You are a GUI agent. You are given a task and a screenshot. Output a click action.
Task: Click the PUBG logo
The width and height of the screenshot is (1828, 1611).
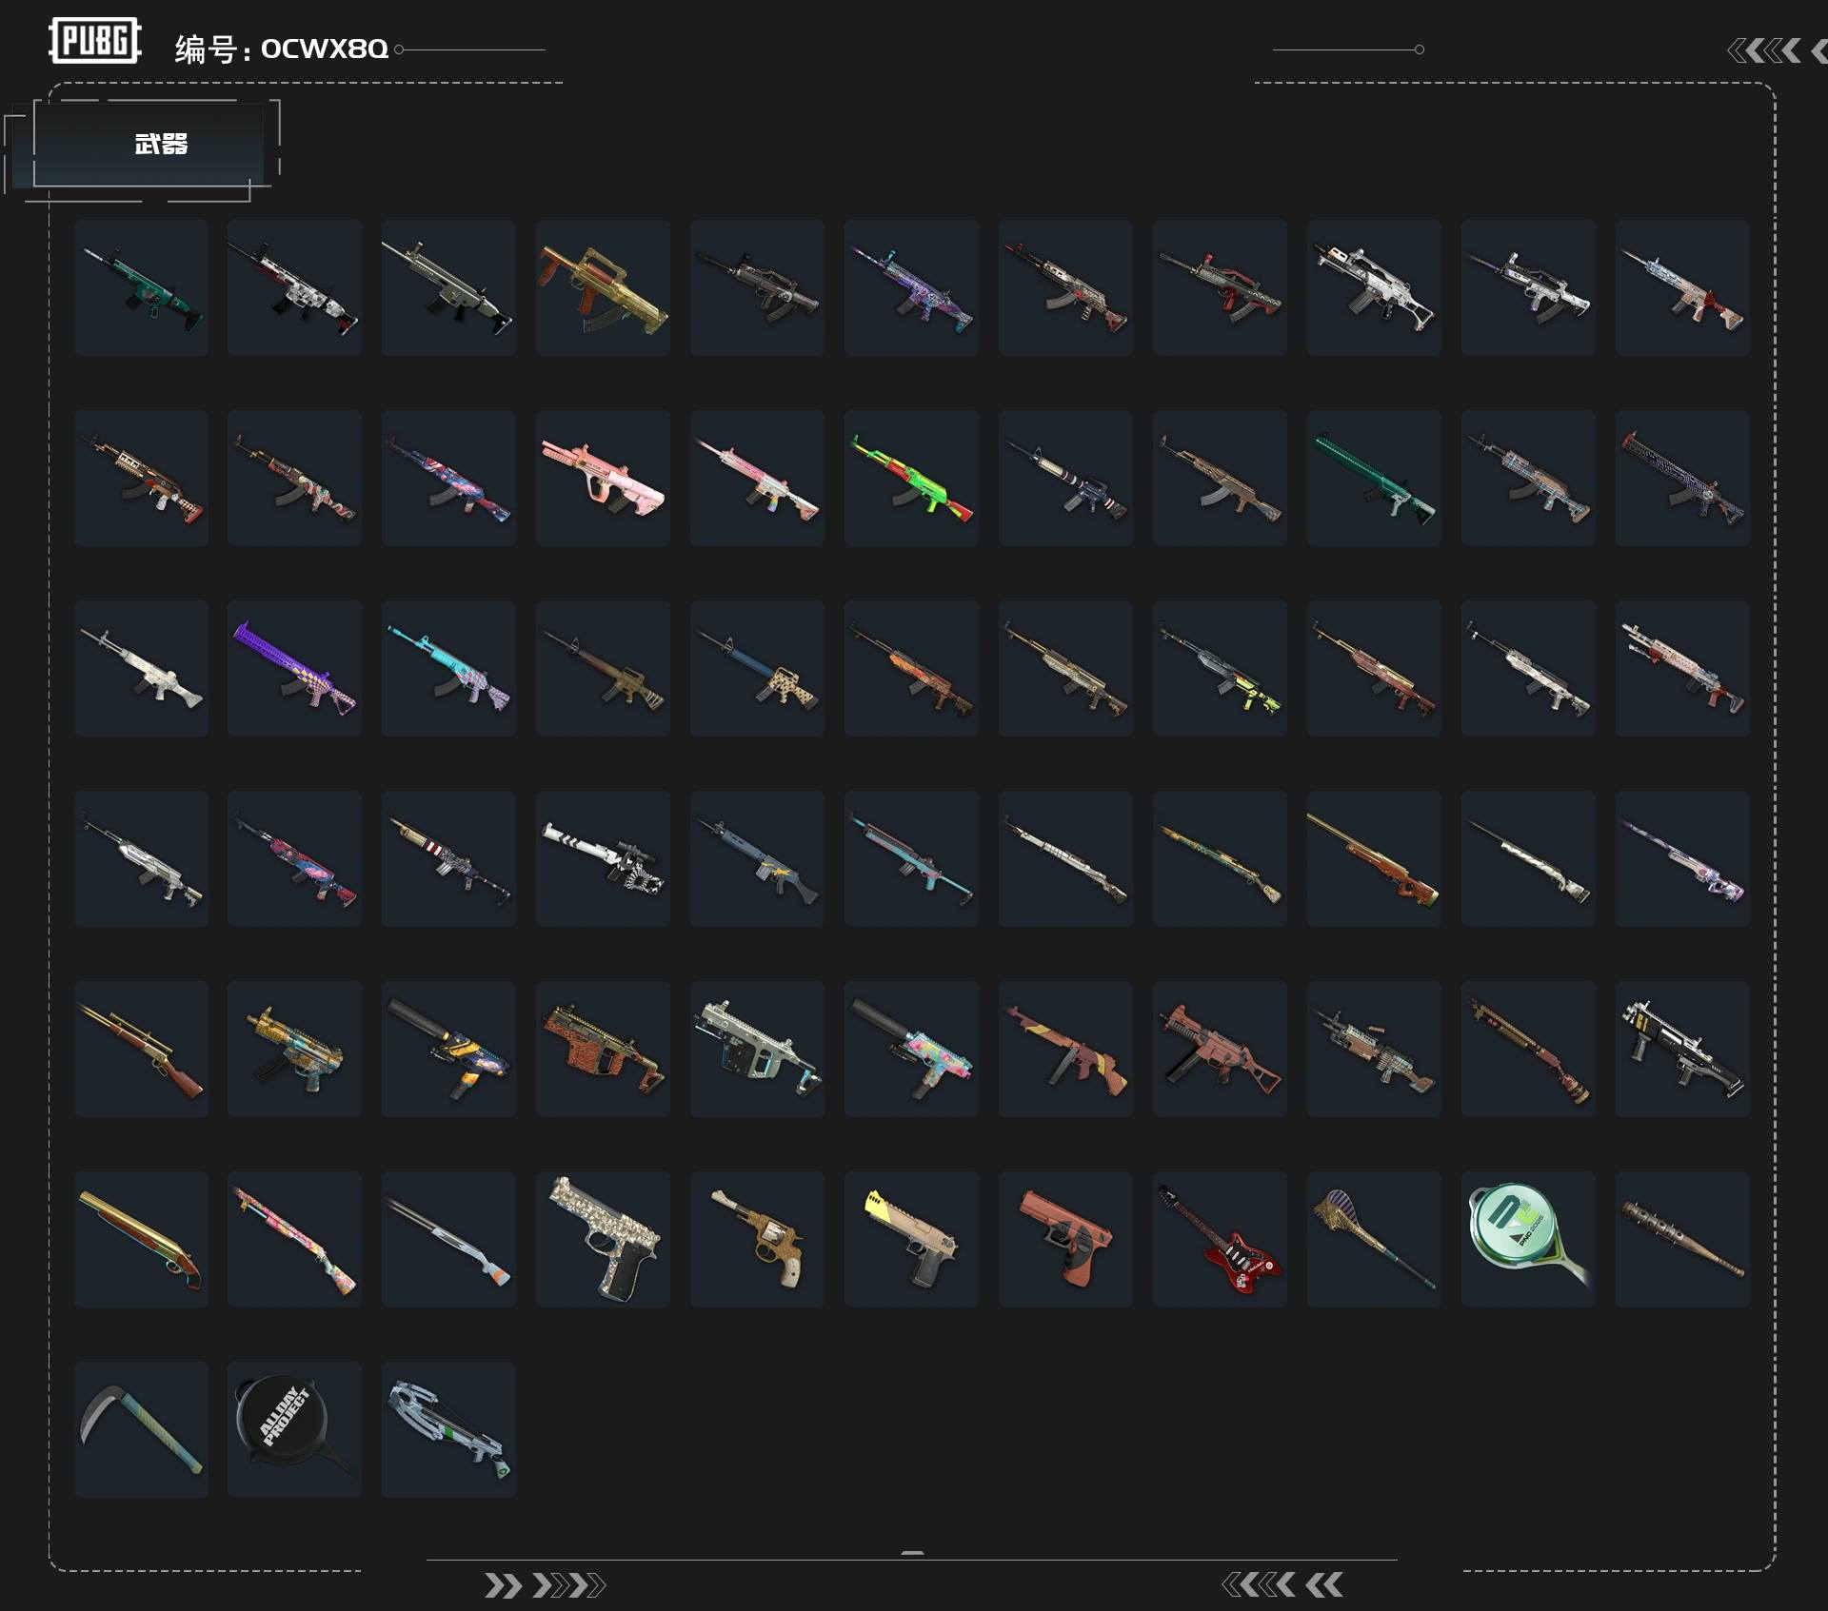95,41
